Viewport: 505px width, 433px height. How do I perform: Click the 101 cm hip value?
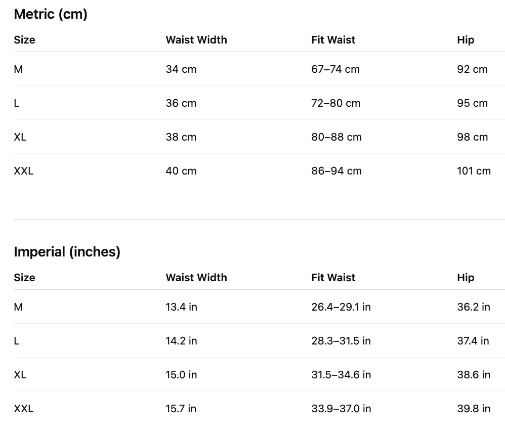pyautogui.click(x=474, y=171)
